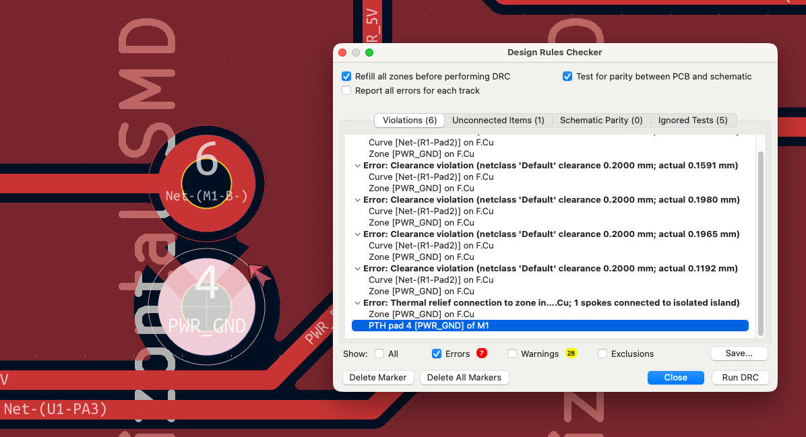Select the error 'Thermal relief connection to zone'
Screen dimensions: 806x437
[551, 303]
